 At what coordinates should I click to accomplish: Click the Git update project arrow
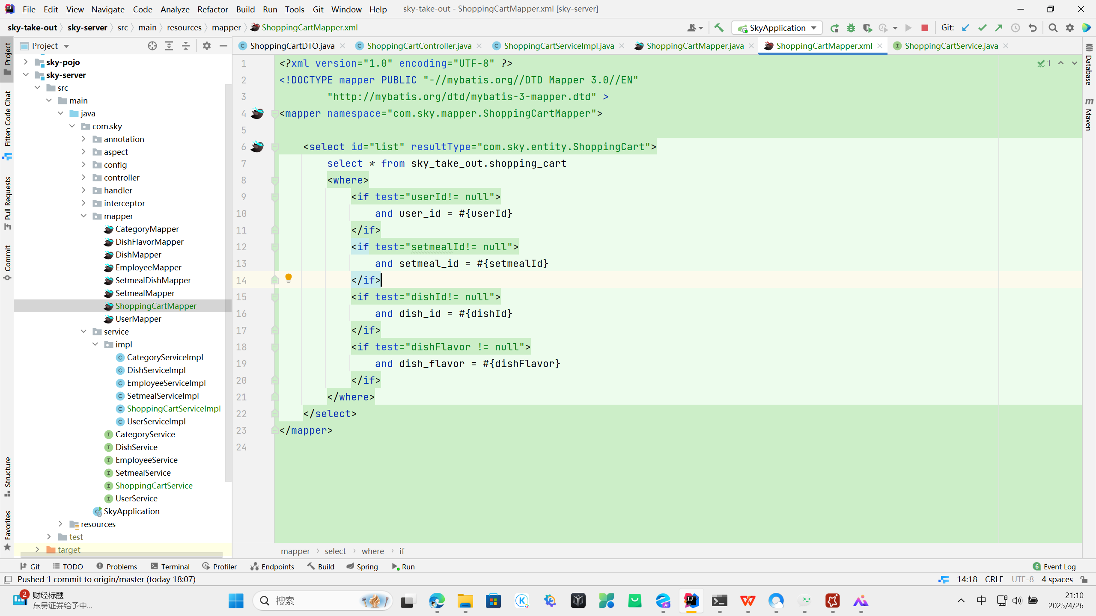(x=965, y=28)
